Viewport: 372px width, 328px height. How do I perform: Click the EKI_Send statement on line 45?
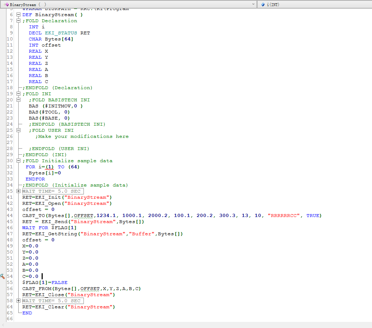[83, 222]
